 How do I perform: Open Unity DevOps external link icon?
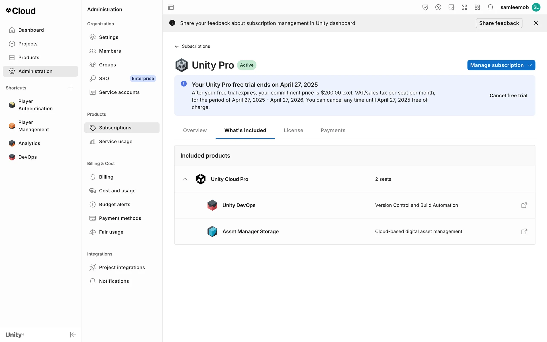[x=524, y=205]
